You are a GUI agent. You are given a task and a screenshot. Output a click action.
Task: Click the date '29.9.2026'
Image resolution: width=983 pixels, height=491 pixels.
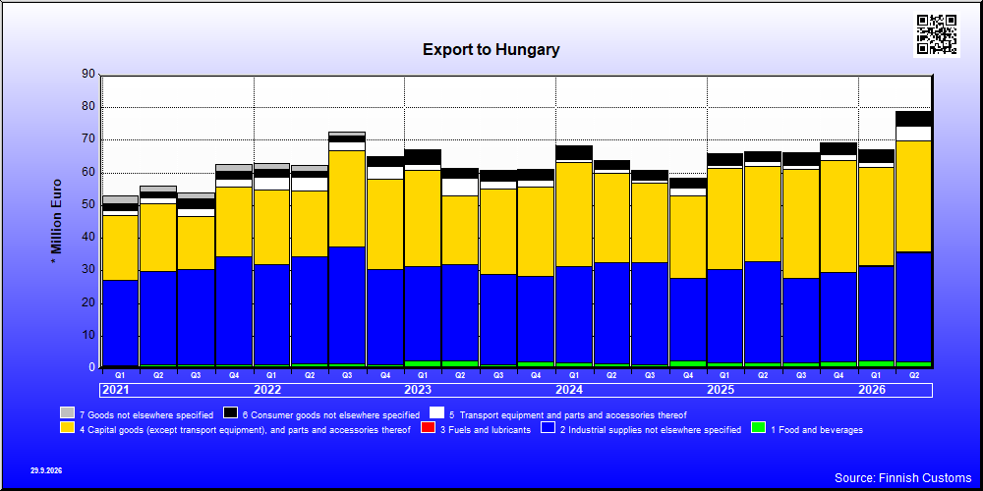point(46,469)
